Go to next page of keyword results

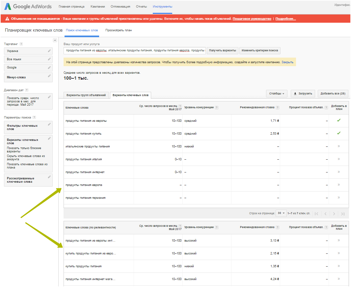(x=334, y=214)
